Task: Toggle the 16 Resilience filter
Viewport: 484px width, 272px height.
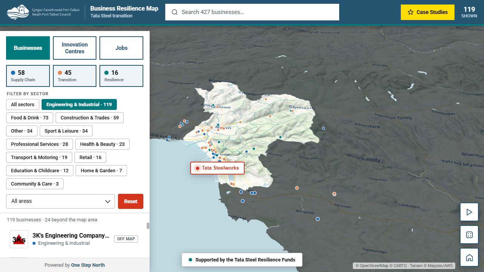Action: point(121,76)
